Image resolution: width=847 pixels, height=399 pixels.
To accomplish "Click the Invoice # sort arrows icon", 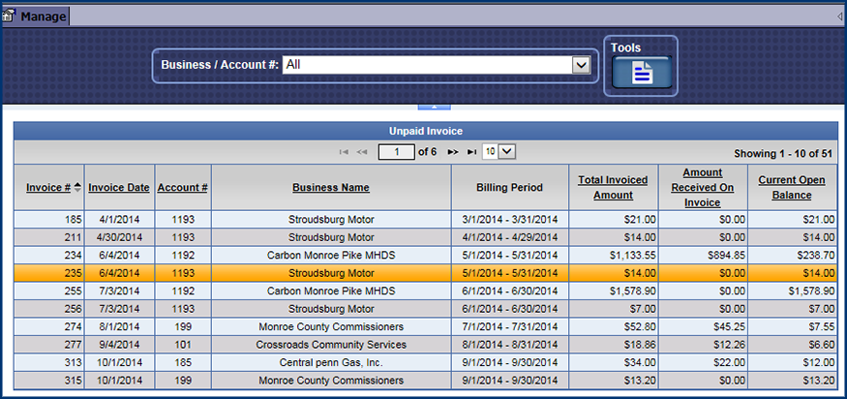I will [77, 188].
